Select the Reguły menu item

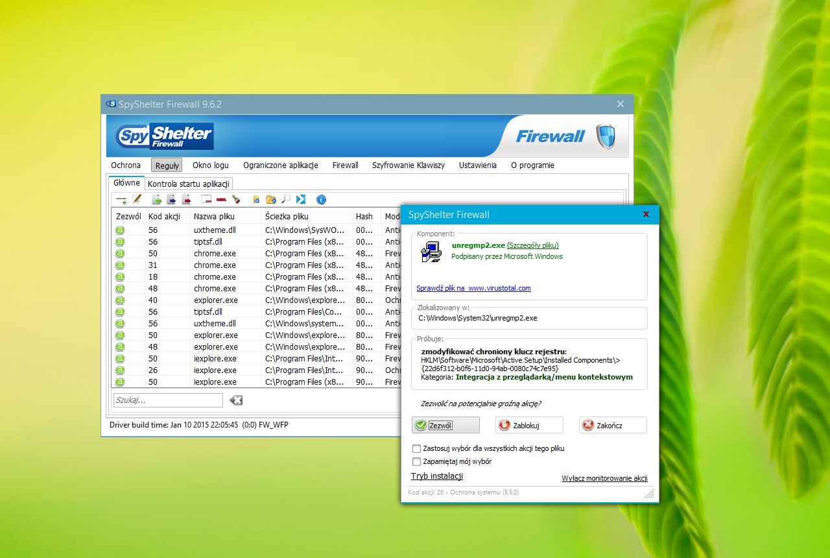coord(167,165)
